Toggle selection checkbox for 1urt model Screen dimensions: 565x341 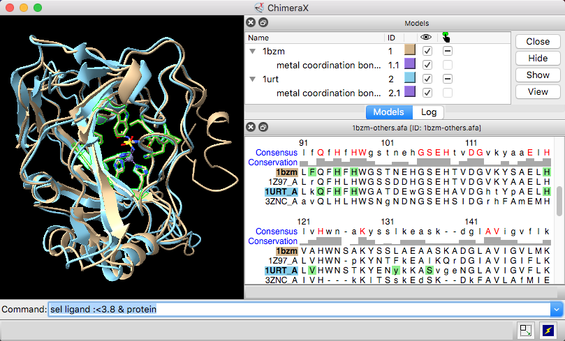pyautogui.click(x=448, y=79)
